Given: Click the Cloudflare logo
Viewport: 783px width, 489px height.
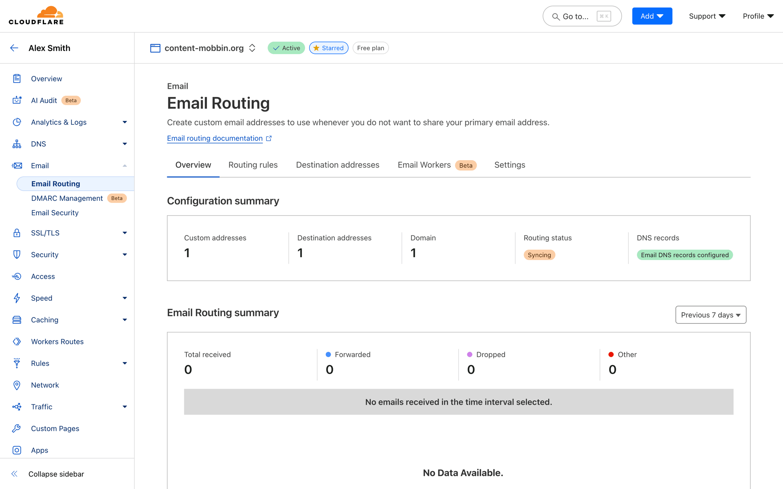Looking at the screenshot, I should (36, 15).
